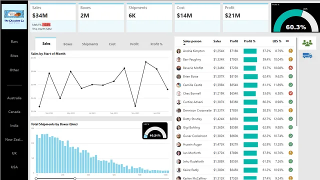Click the Cost $14M card

pyautogui.click(x=197, y=18)
